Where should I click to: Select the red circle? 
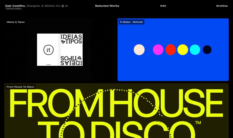(171, 50)
